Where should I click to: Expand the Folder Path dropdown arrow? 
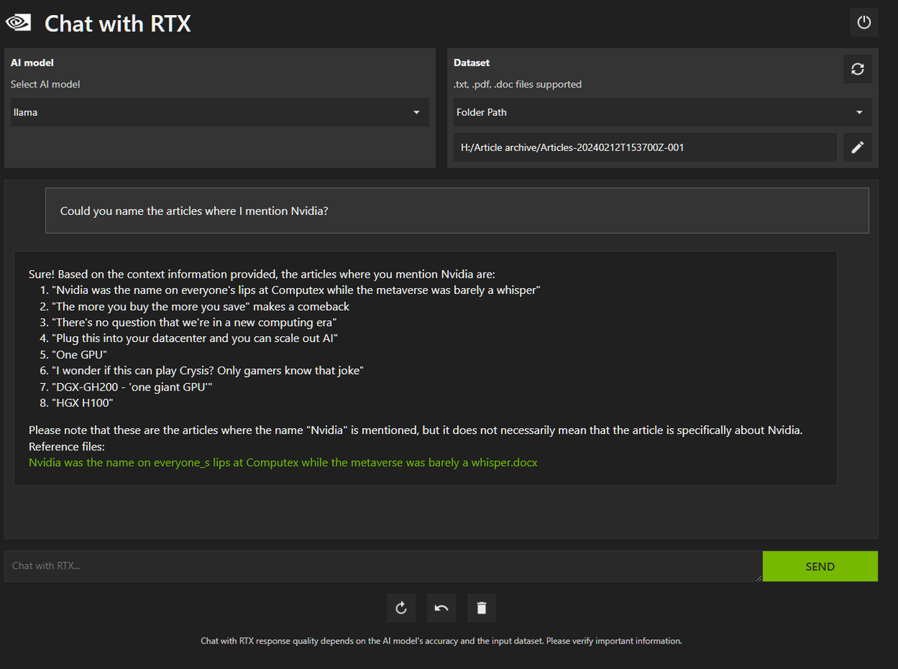coord(859,112)
